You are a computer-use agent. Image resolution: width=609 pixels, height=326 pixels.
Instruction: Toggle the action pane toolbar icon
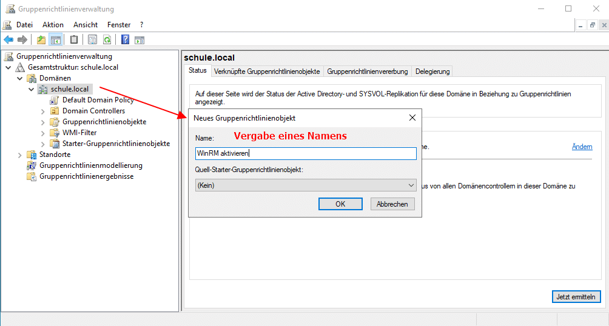click(x=140, y=39)
